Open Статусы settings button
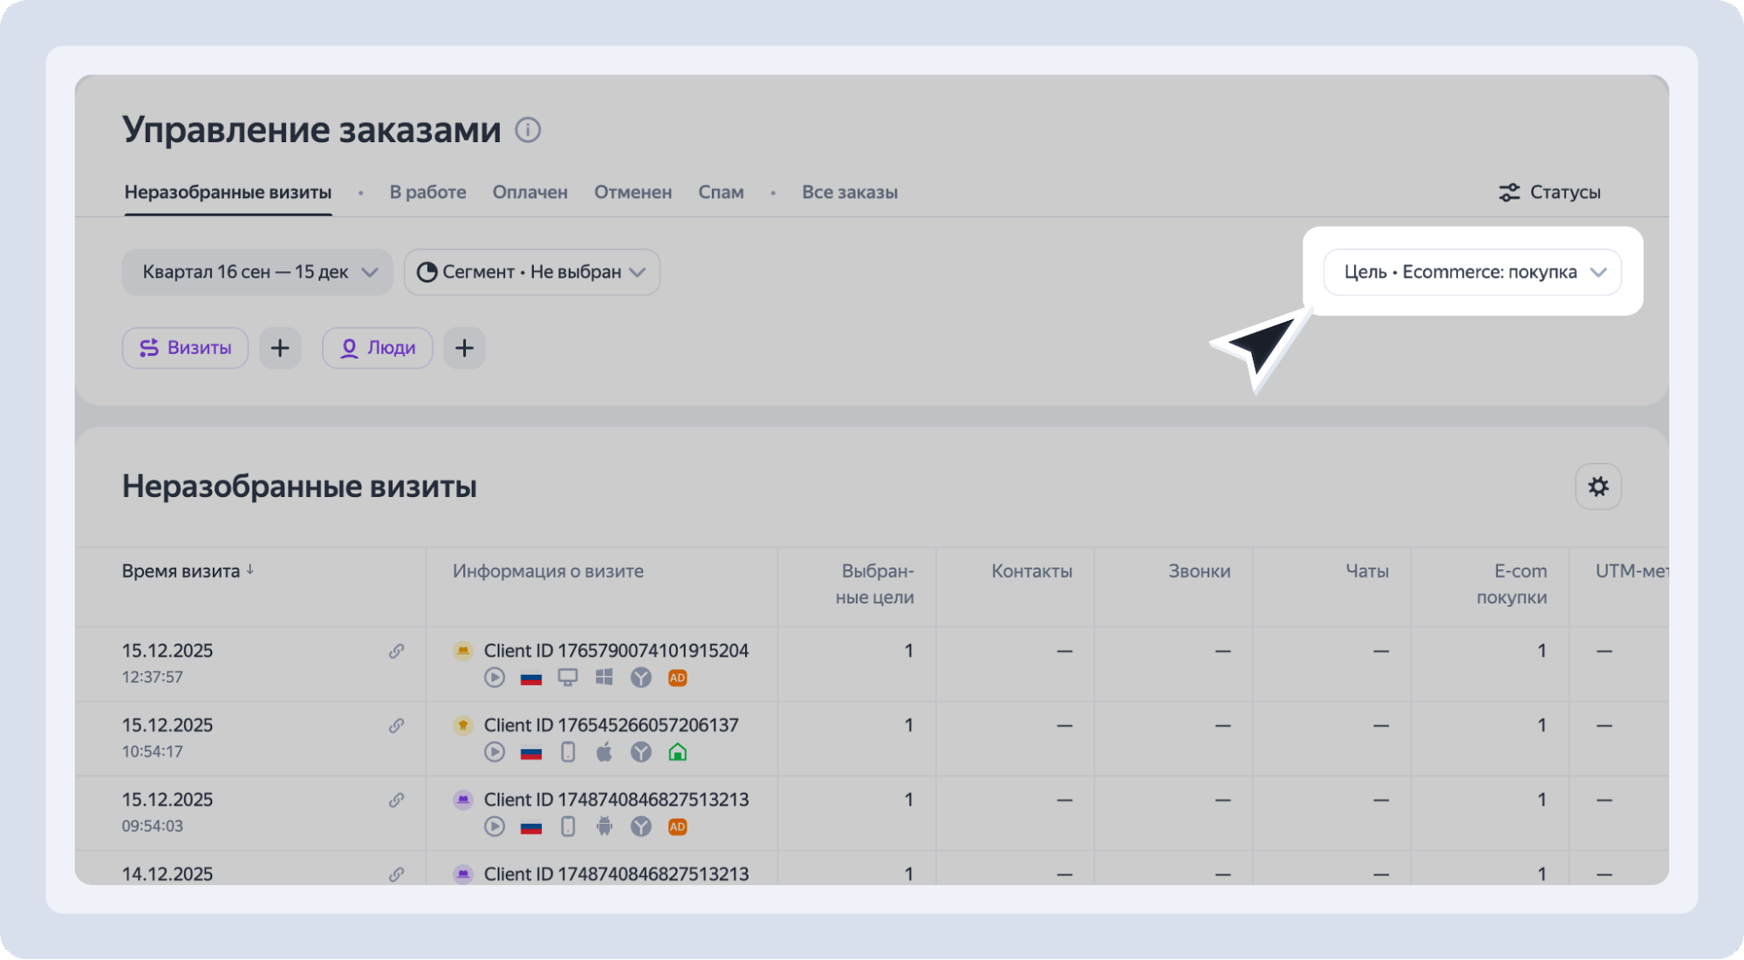The image size is (1744, 960). [1549, 192]
